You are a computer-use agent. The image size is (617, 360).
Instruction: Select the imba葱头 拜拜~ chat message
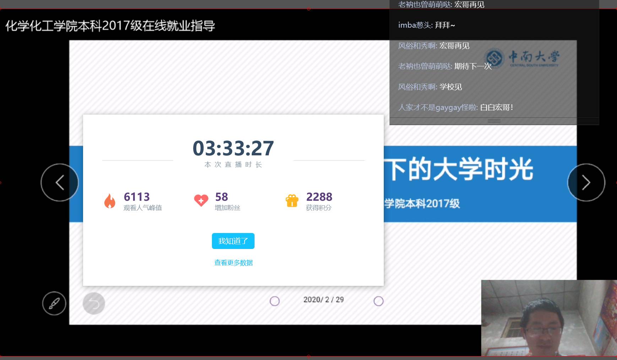pyautogui.click(x=426, y=25)
